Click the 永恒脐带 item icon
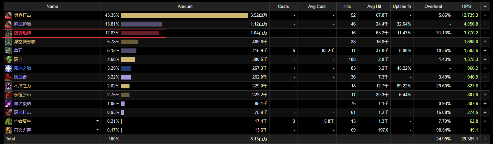This screenshot has width=493, height=144. 9,95
